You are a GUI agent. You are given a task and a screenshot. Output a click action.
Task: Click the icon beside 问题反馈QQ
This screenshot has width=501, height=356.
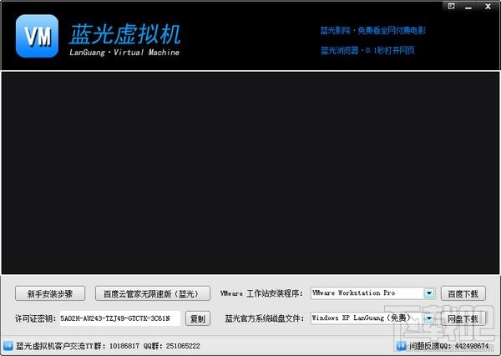tap(401, 346)
